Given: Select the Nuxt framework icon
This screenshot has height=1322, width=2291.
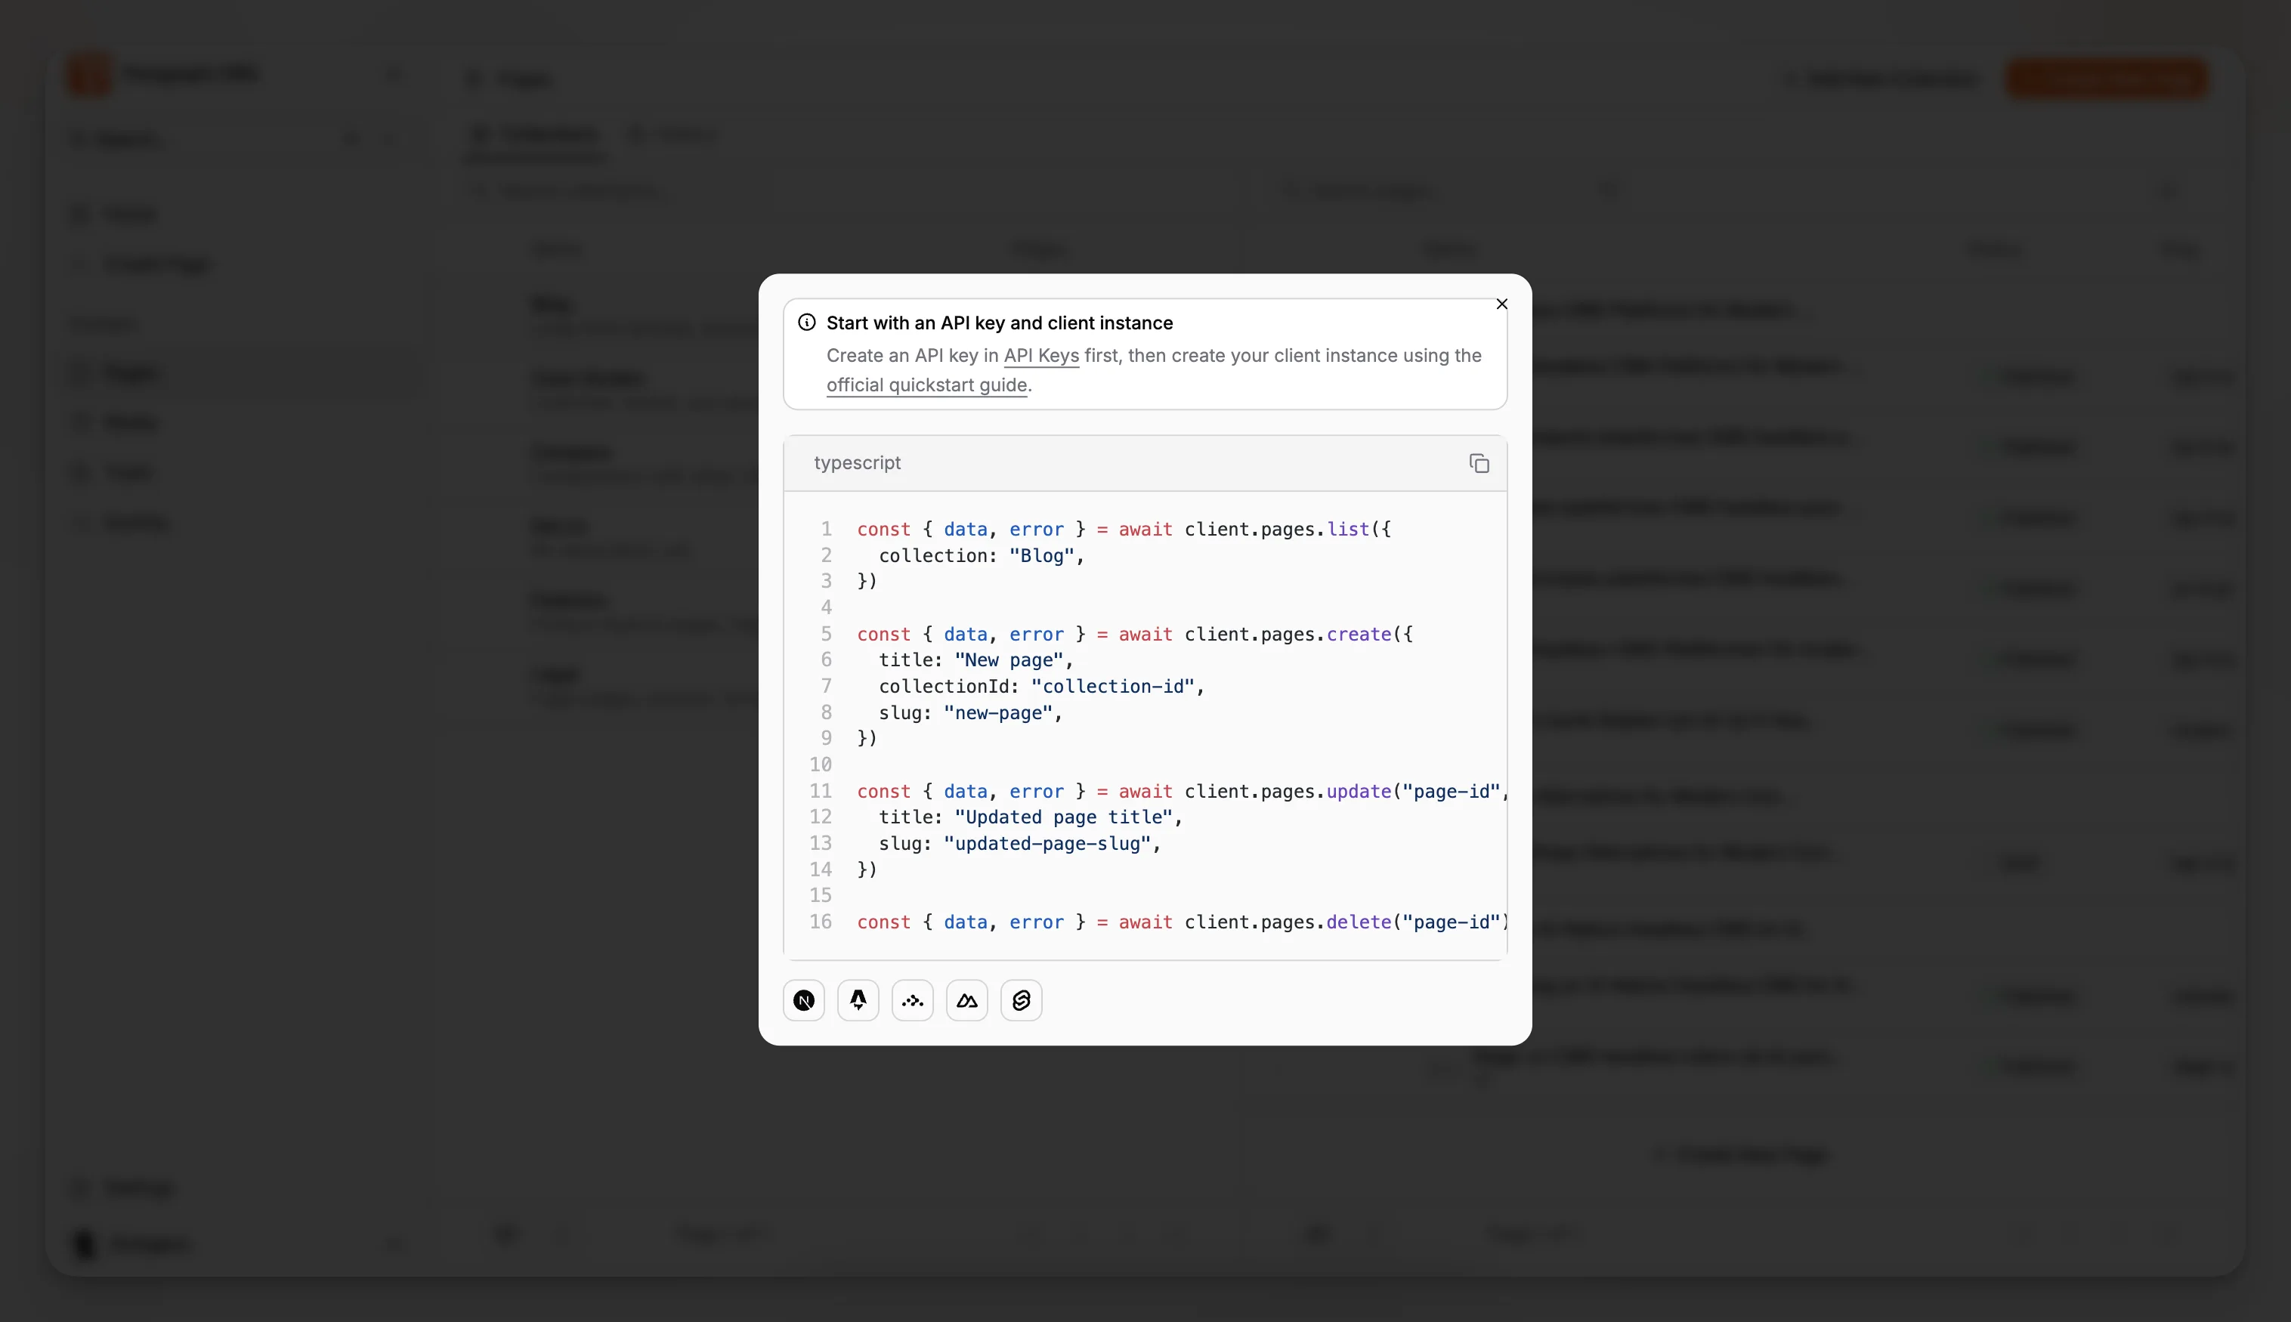Looking at the screenshot, I should [967, 1001].
